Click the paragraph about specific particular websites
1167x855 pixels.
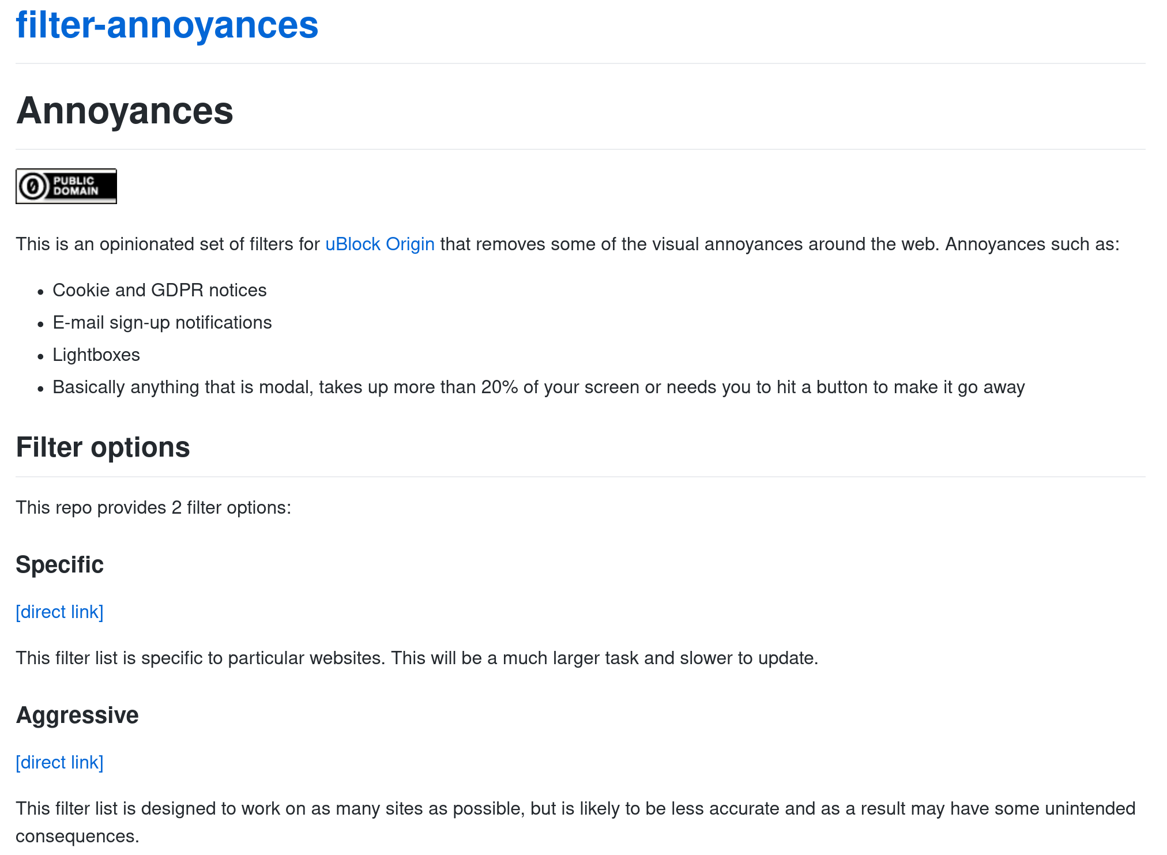[416, 658]
